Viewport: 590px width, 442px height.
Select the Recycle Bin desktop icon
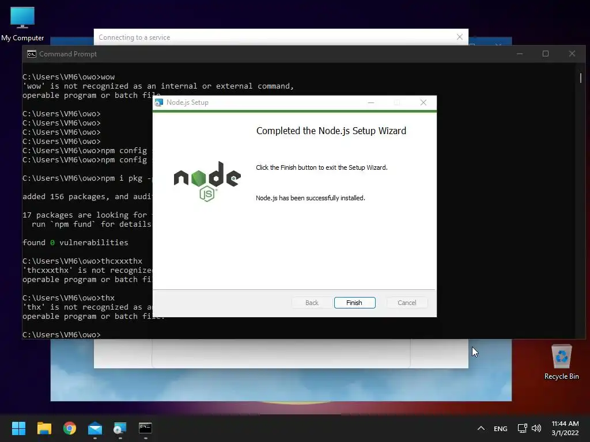click(x=561, y=362)
